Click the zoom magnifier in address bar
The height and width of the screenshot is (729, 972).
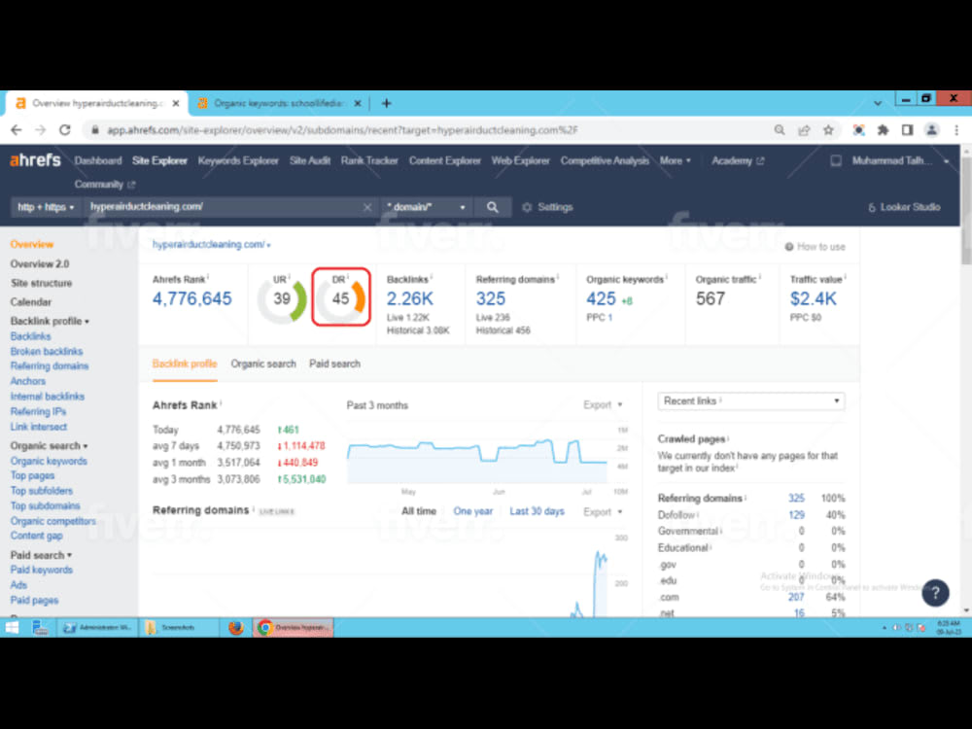(780, 130)
